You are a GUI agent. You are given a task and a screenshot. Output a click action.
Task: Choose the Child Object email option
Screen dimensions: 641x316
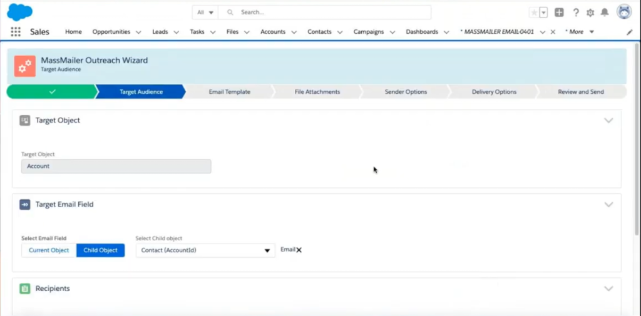pos(101,250)
